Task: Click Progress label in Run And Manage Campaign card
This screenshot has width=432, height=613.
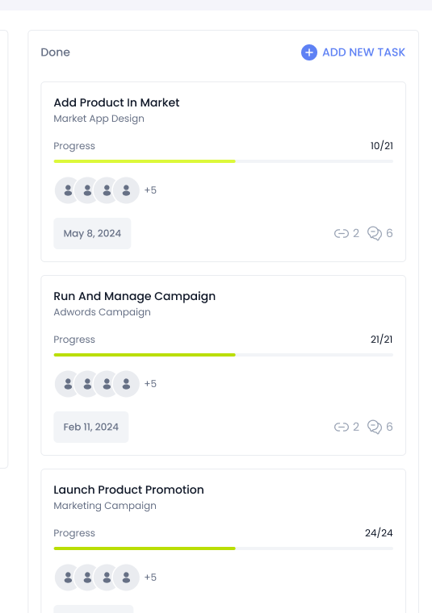Action: [74, 340]
